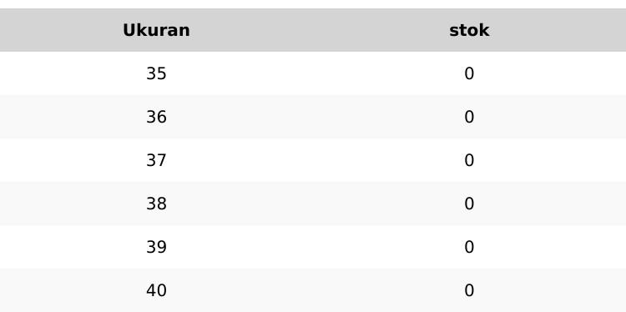626x312 pixels.
Task: Select the size 35 cell
Action: click(x=156, y=73)
